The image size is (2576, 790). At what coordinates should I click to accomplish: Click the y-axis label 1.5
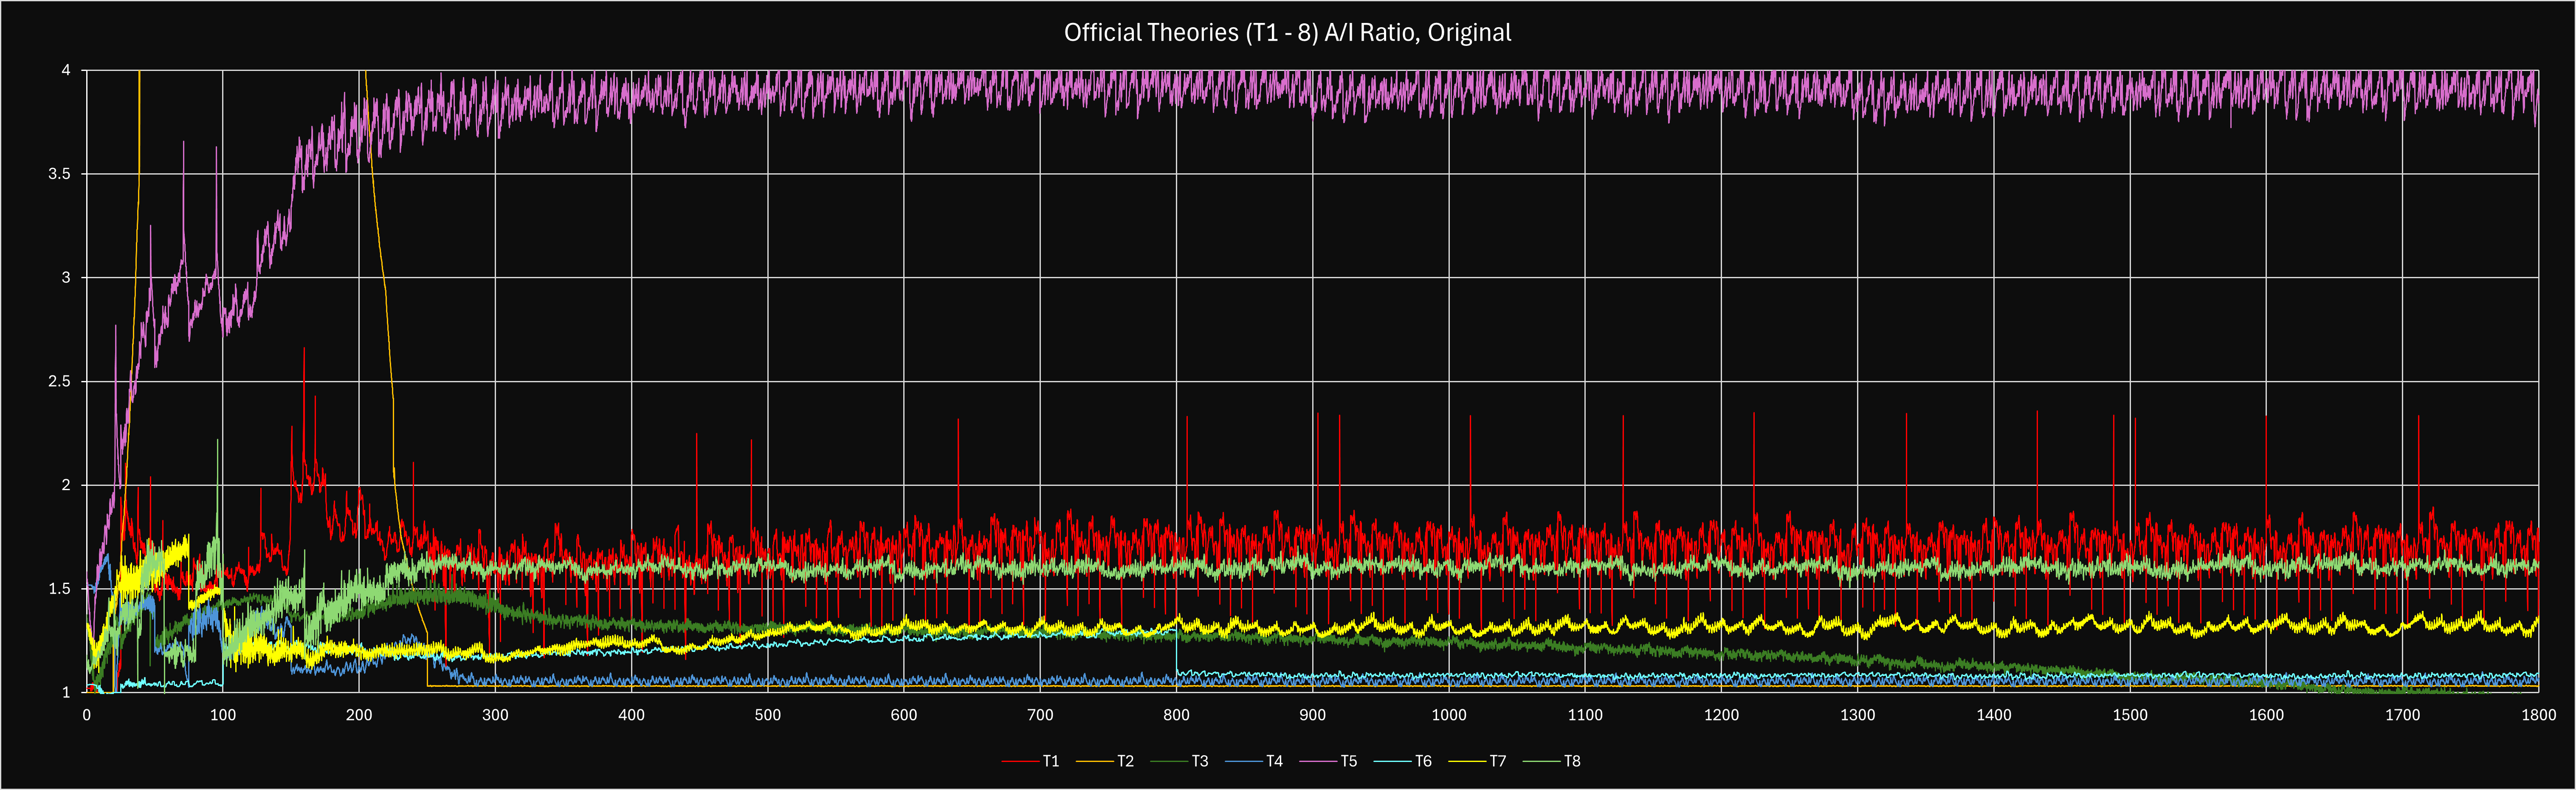pos(59,589)
